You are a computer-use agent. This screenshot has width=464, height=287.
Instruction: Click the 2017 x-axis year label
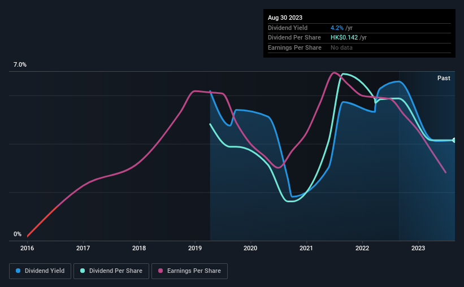click(x=83, y=248)
